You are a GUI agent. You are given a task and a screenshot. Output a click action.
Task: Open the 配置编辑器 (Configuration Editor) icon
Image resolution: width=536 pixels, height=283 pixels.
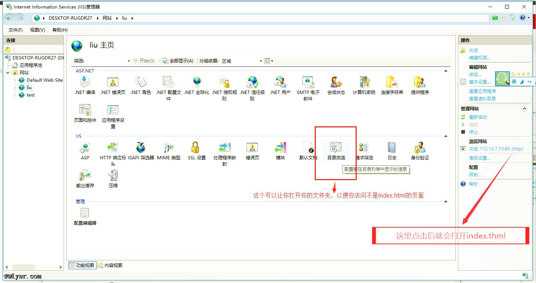[85, 214]
